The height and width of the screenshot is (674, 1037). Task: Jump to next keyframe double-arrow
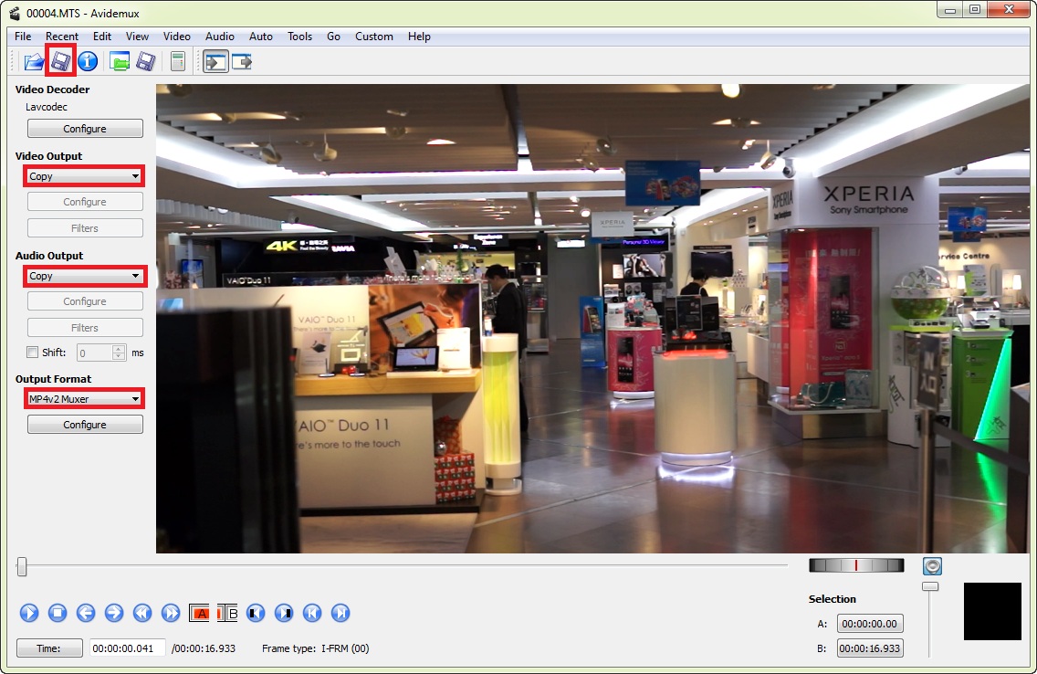171,613
